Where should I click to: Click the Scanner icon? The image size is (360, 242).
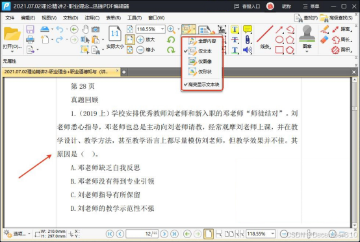pos(45,29)
